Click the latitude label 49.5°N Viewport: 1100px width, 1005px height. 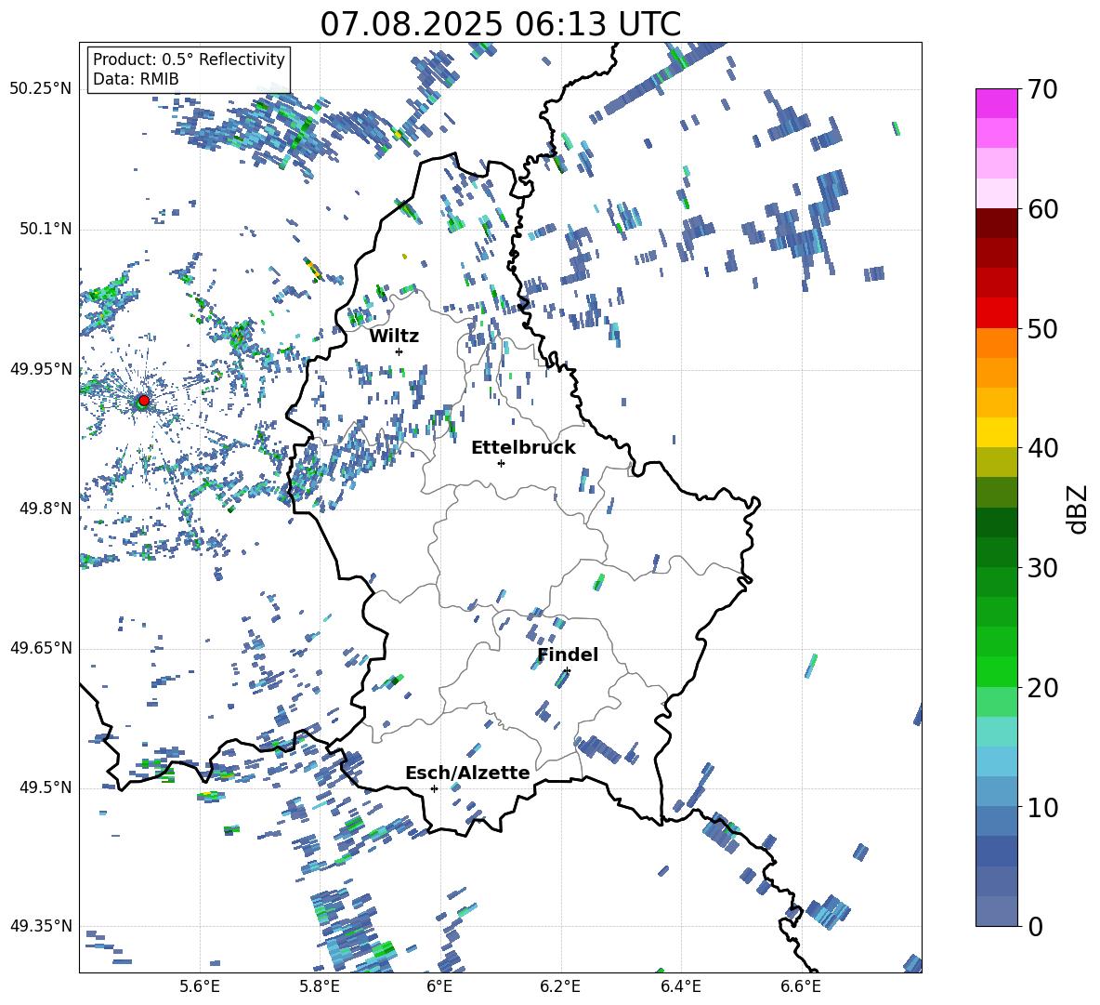click(45, 787)
